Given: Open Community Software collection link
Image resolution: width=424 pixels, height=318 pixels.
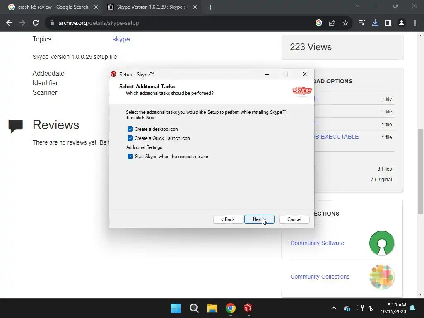Looking at the screenshot, I should 317,243.
